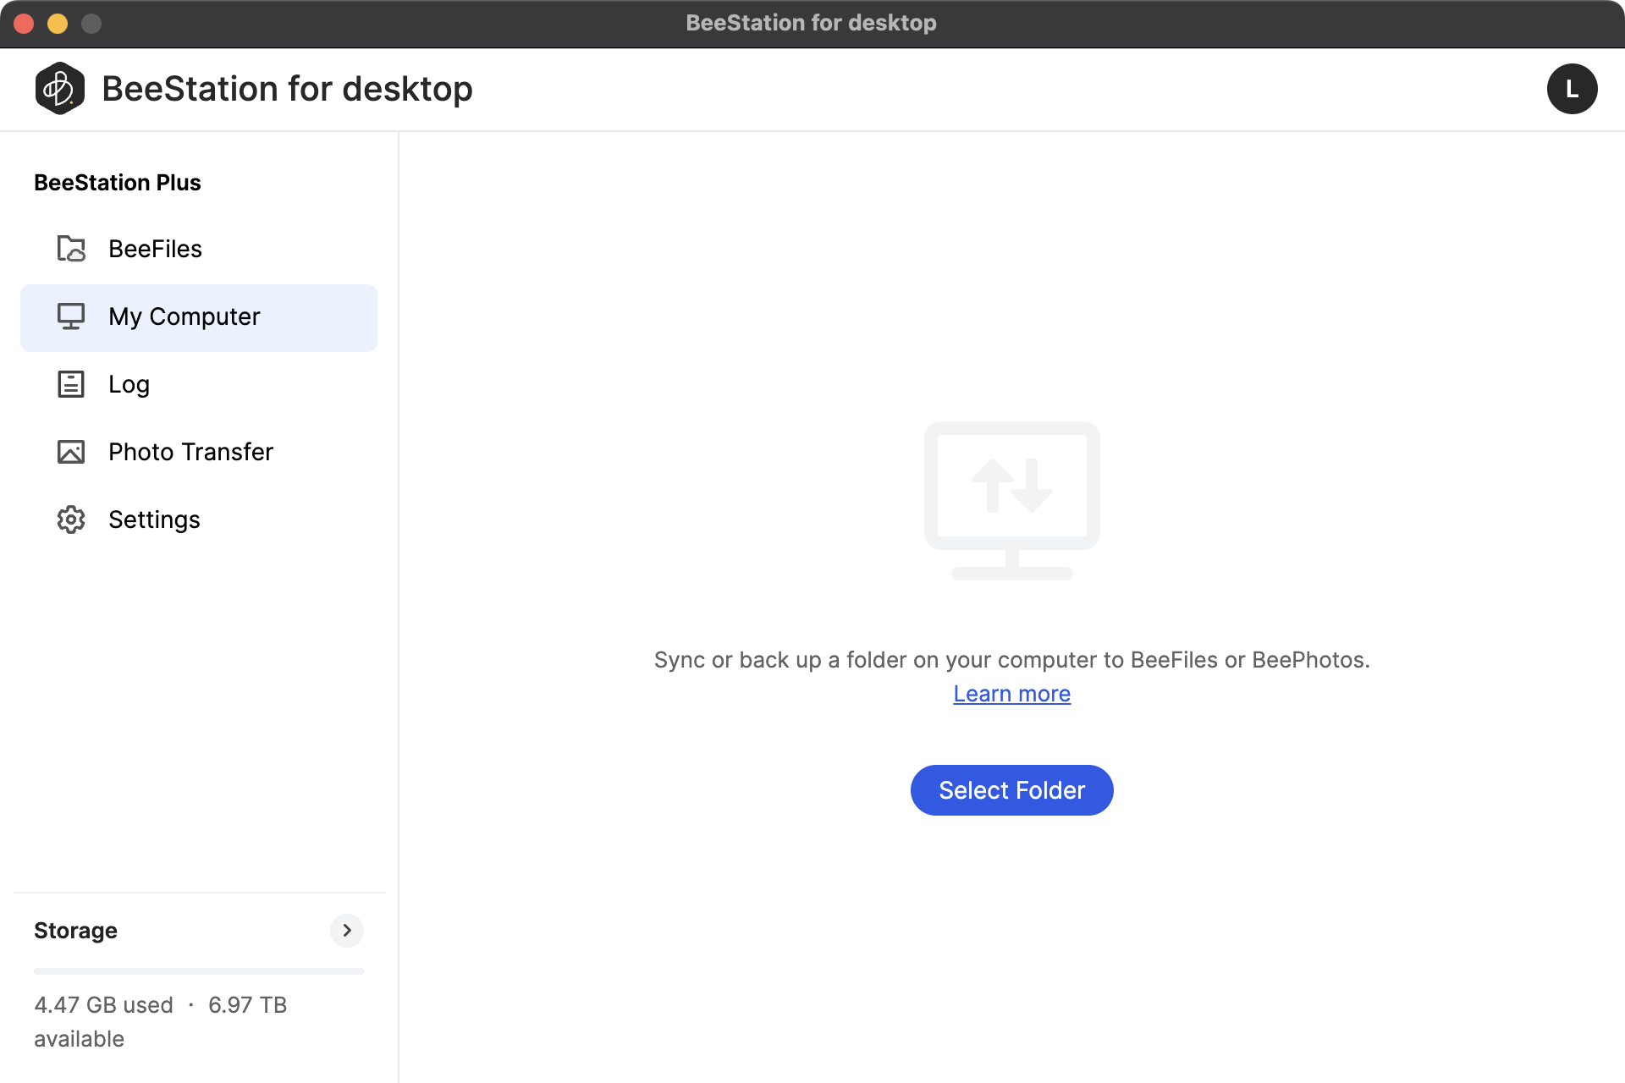Click the BeeStation hexagon logo icon
Screen dimensions: 1625x1083
tap(59, 89)
